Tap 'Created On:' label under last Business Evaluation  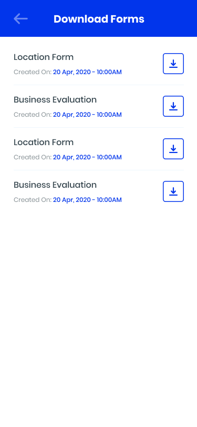click(33, 200)
